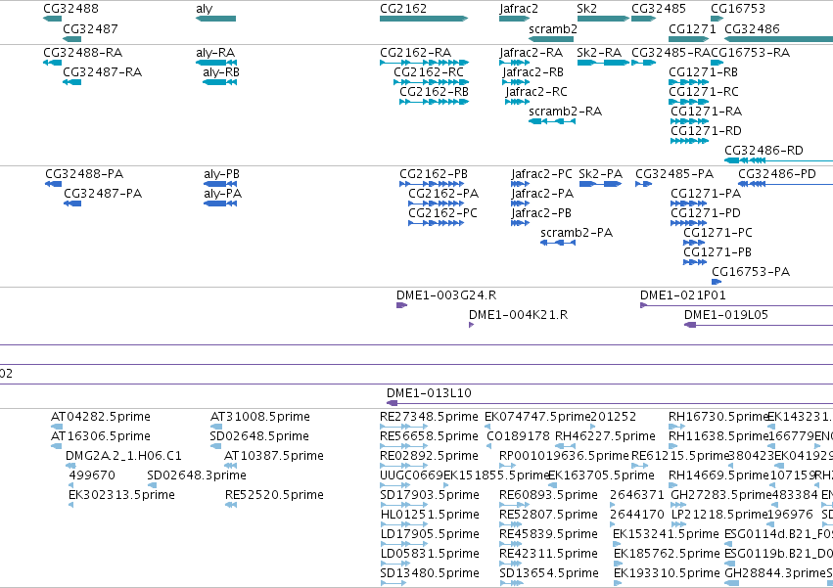Select the CG2162 gene bar
The height and width of the screenshot is (588, 833).
point(424,19)
